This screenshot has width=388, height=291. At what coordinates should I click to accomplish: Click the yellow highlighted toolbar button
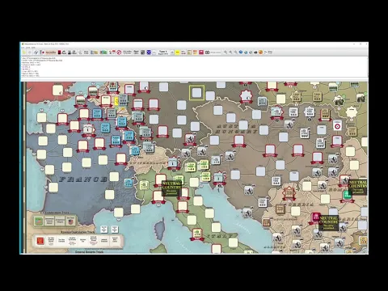pos(177,53)
